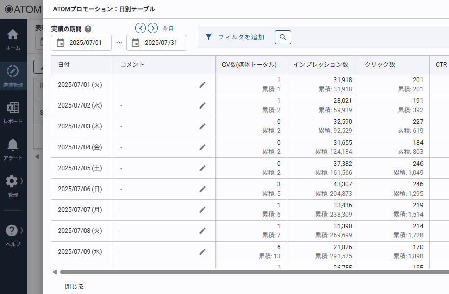Edit comment for 2025/07/01 with pencil icon
Image resolution: width=449 pixels, height=294 pixels.
(202, 85)
